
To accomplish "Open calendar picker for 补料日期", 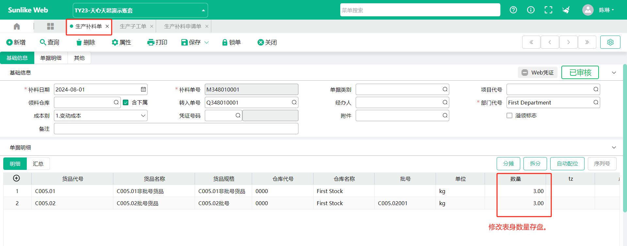I will (x=143, y=90).
